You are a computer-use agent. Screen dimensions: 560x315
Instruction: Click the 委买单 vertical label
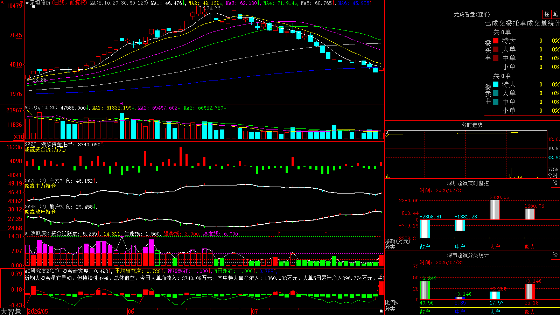(x=488, y=50)
